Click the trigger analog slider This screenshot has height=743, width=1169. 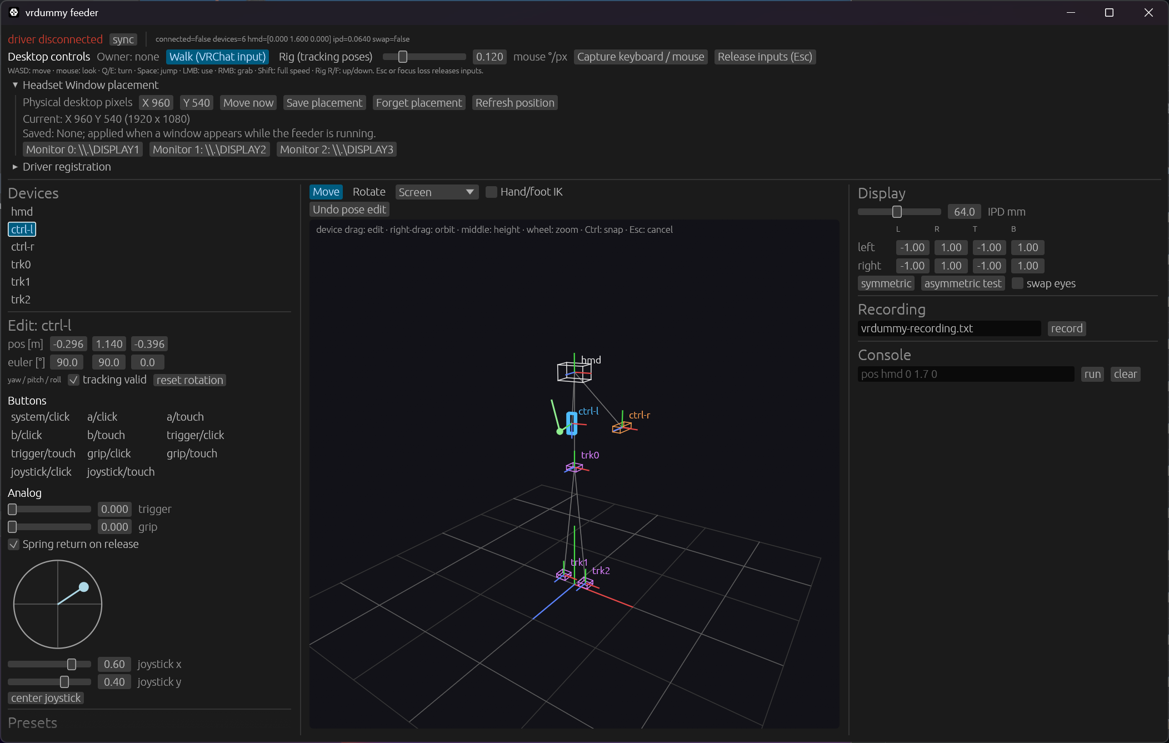(x=49, y=509)
